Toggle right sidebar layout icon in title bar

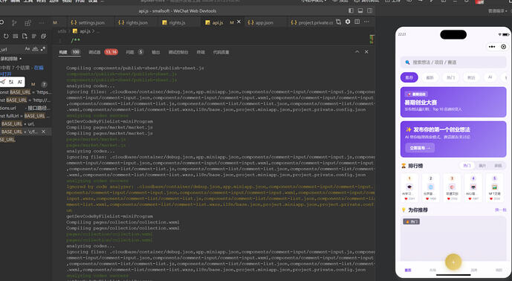(369, 10)
